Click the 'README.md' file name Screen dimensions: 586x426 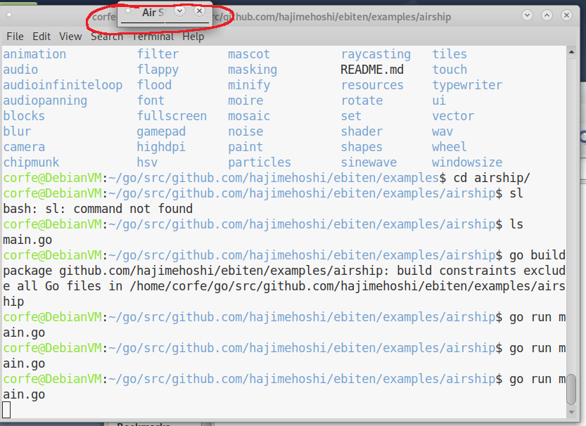click(372, 70)
